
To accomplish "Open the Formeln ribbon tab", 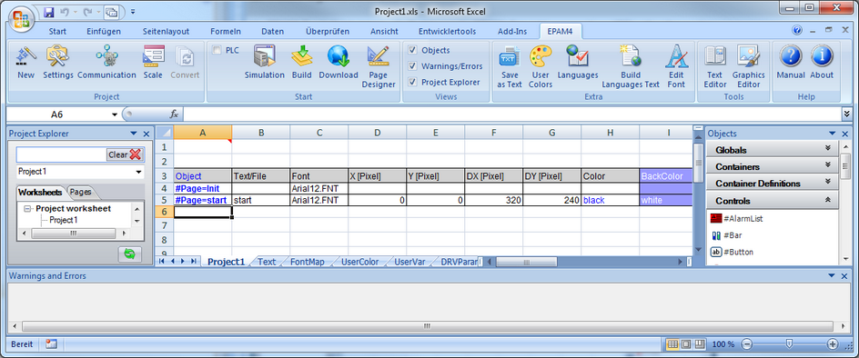I will pos(226,31).
